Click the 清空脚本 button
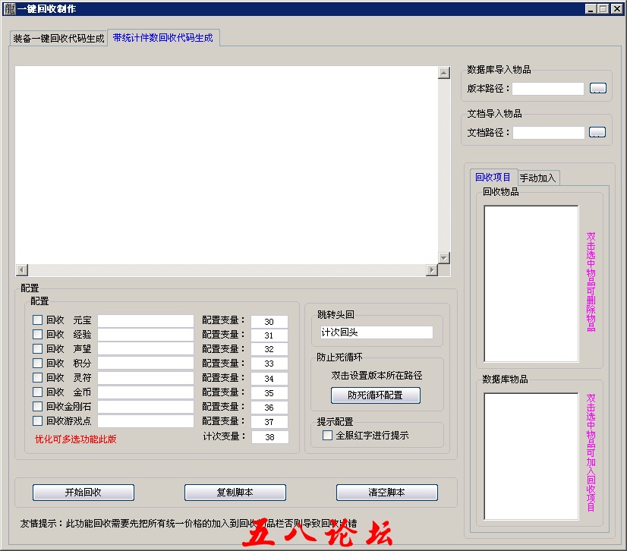 click(386, 492)
